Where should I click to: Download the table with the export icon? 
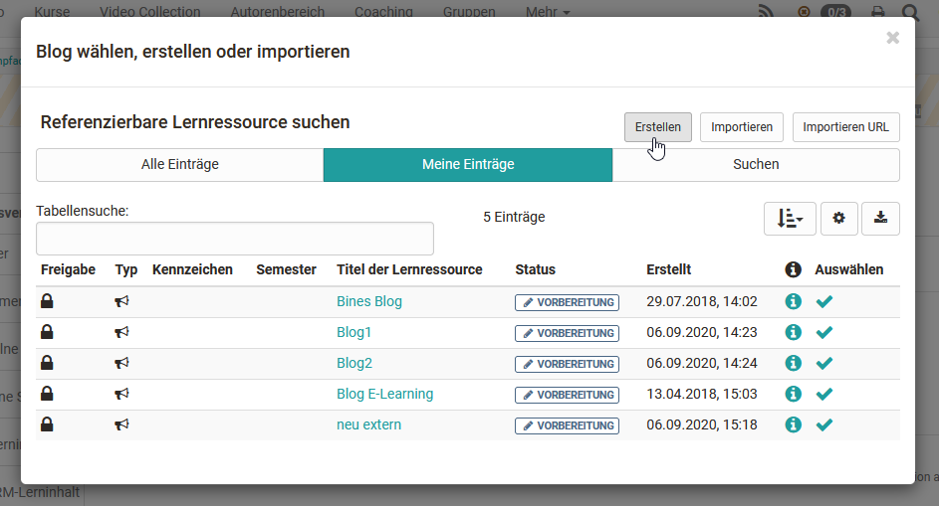point(880,219)
